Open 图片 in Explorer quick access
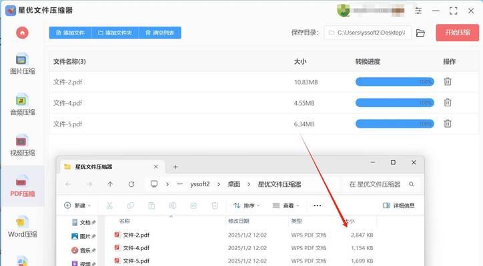The width and height of the screenshot is (483, 266). [x=83, y=236]
